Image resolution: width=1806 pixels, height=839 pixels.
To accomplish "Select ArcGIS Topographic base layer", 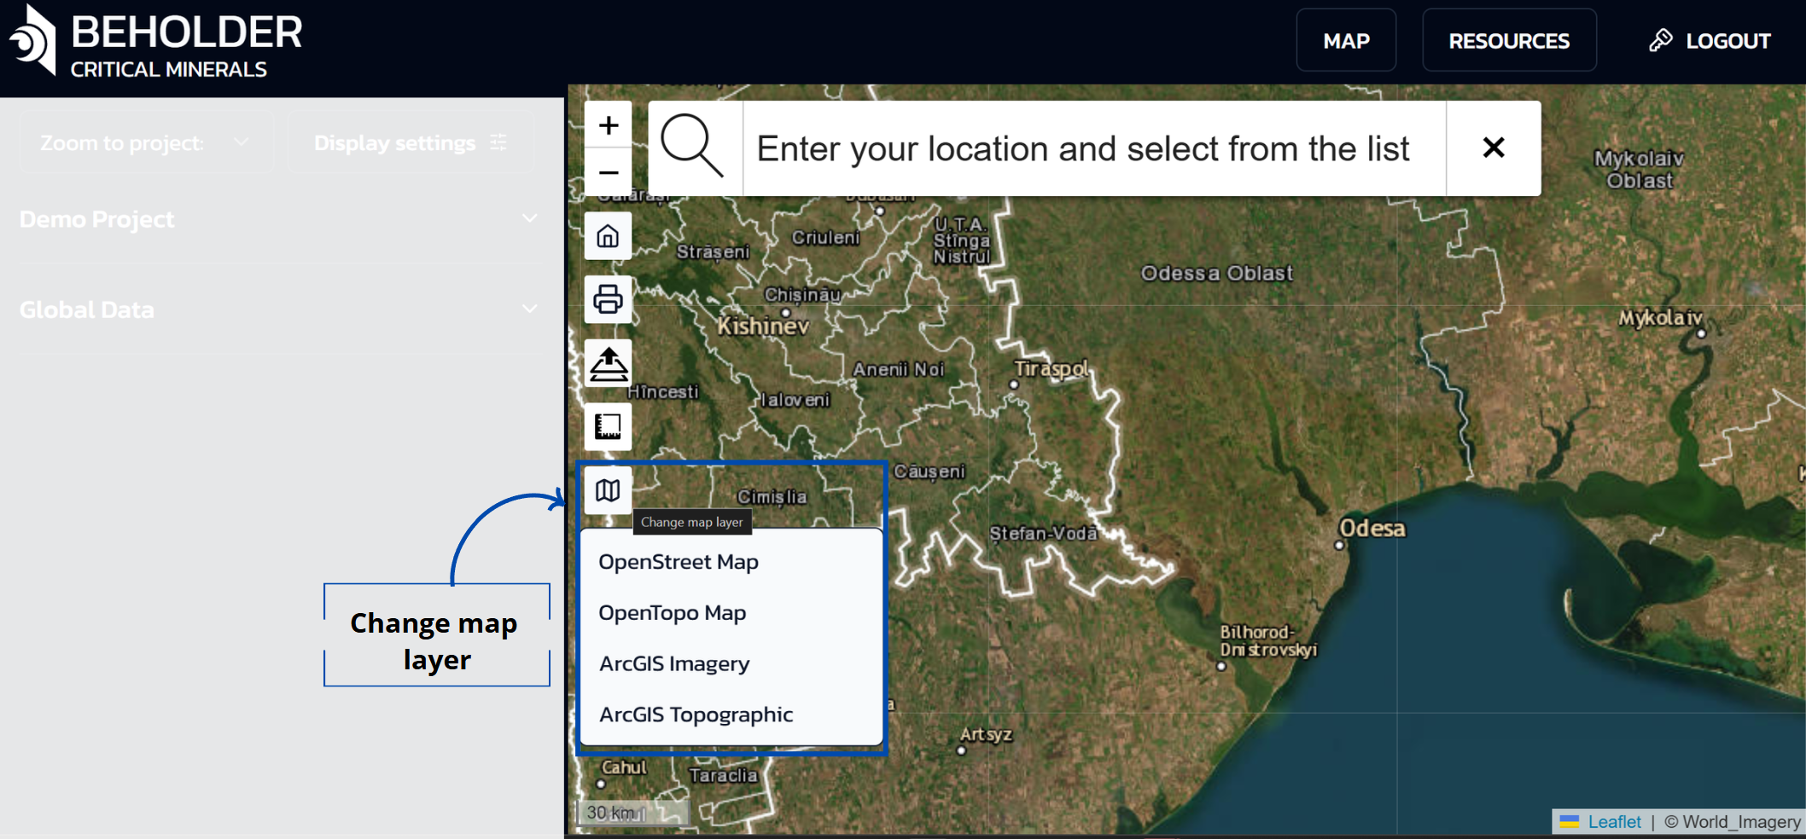I will (696, 715).
